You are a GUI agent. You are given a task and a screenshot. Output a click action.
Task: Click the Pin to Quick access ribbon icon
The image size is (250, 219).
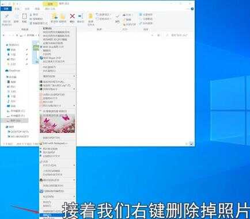click(6, 17)
